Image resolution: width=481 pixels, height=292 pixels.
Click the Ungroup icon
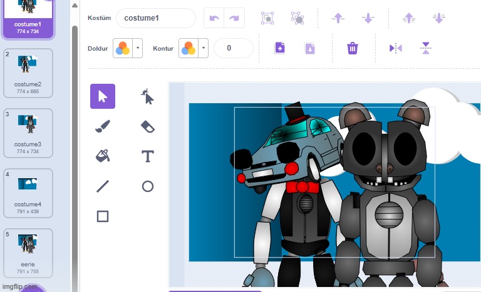pyautogui.click(x=297, y=18)
